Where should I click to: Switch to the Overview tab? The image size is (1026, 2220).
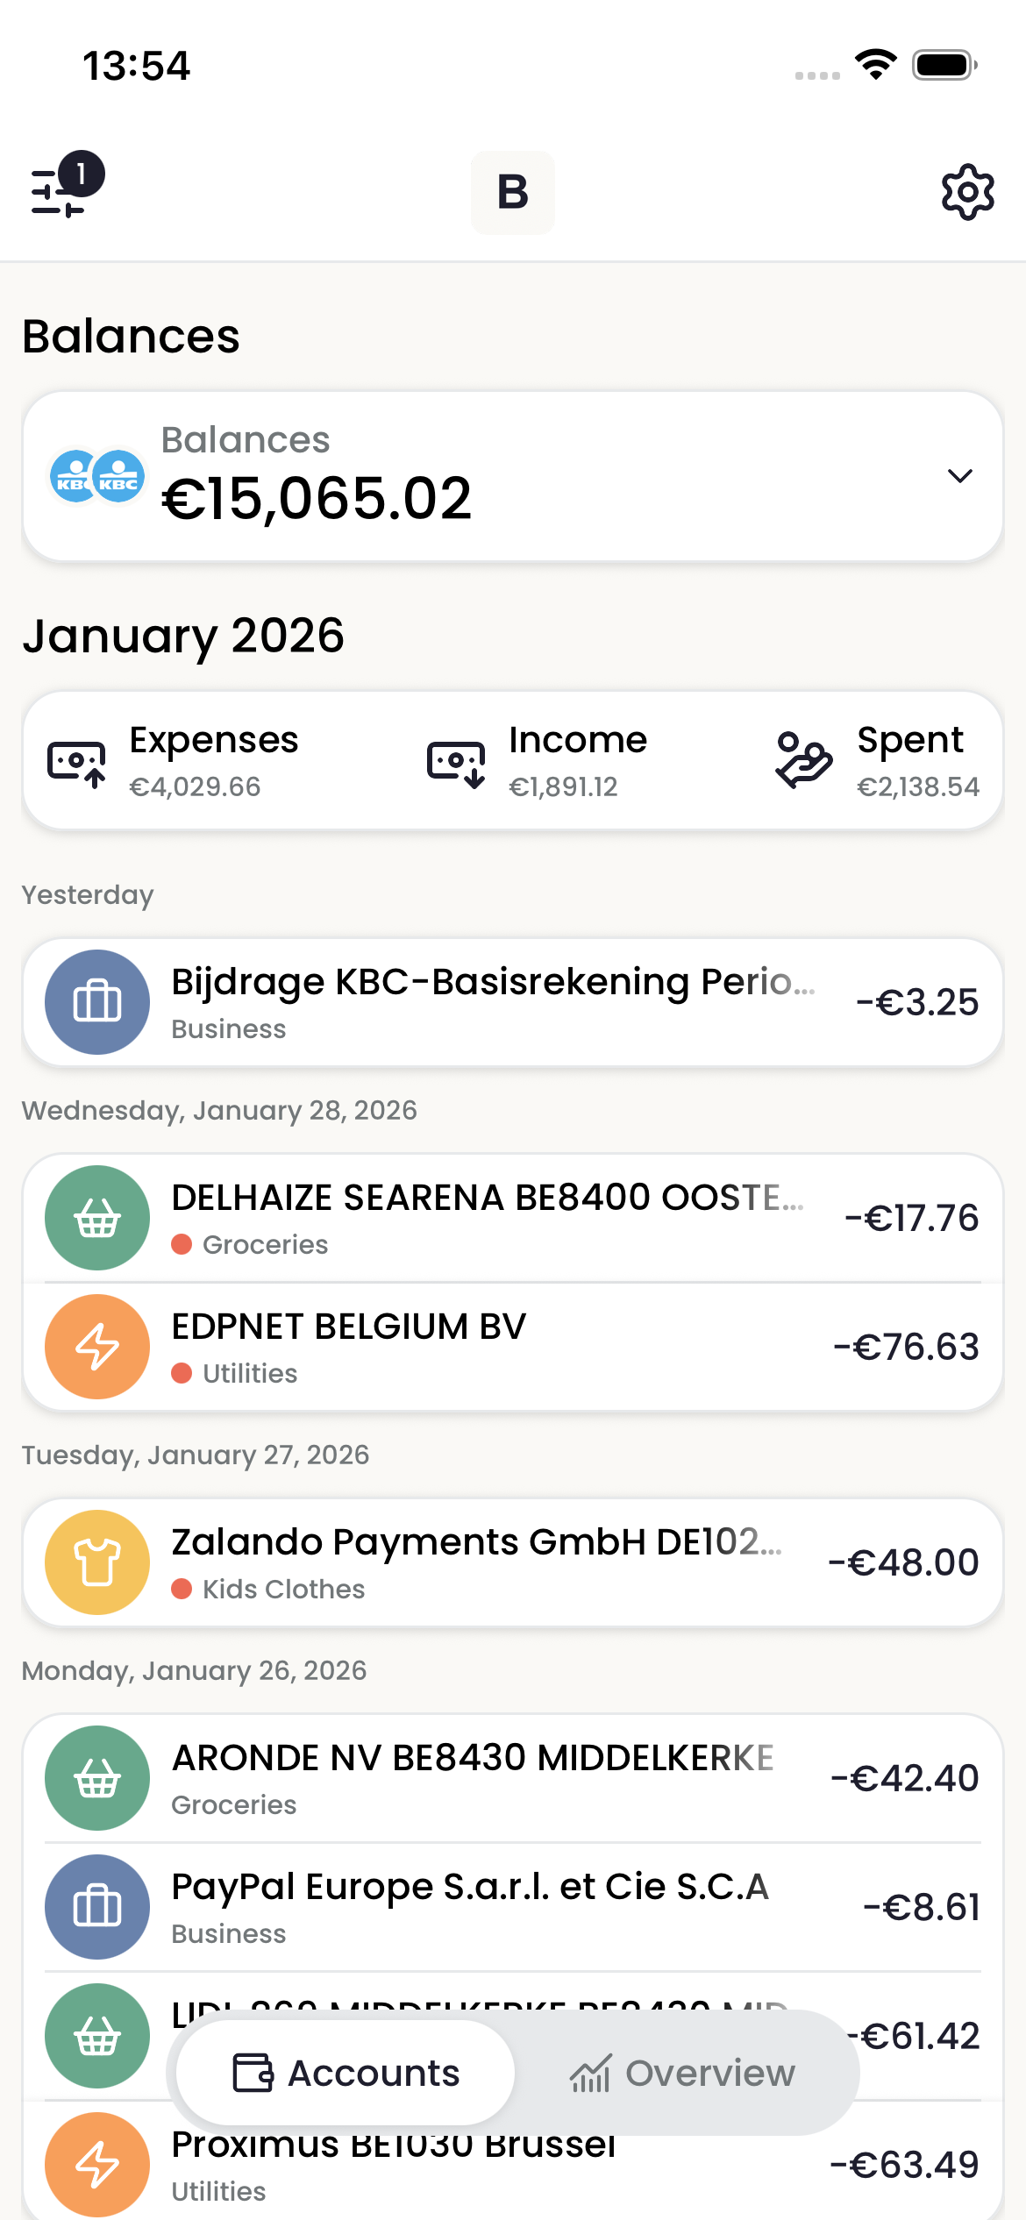(683, 2073)
